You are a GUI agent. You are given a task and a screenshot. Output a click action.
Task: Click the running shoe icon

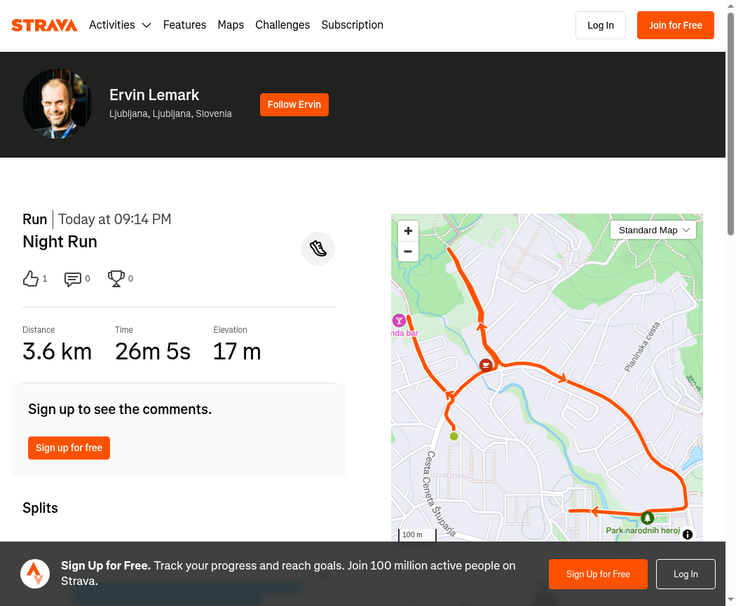coord(318,249)
